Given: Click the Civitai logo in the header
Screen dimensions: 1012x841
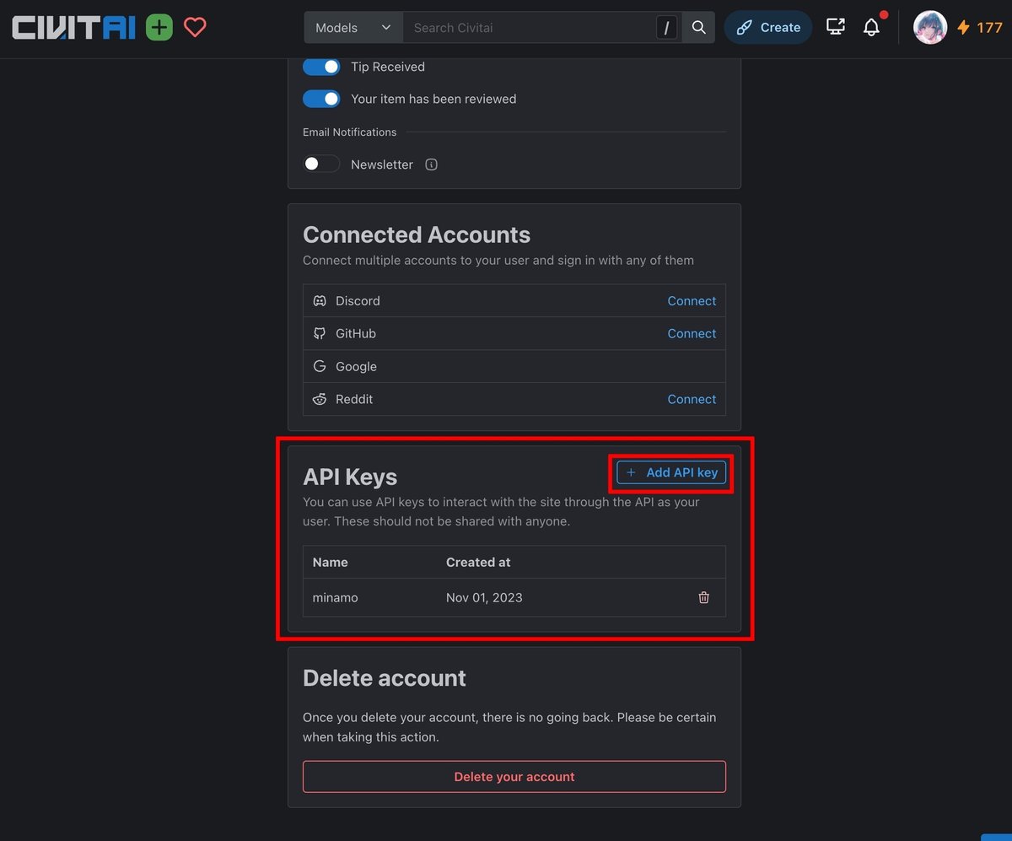Looking at the screenshot, I should tap(73, 27).
